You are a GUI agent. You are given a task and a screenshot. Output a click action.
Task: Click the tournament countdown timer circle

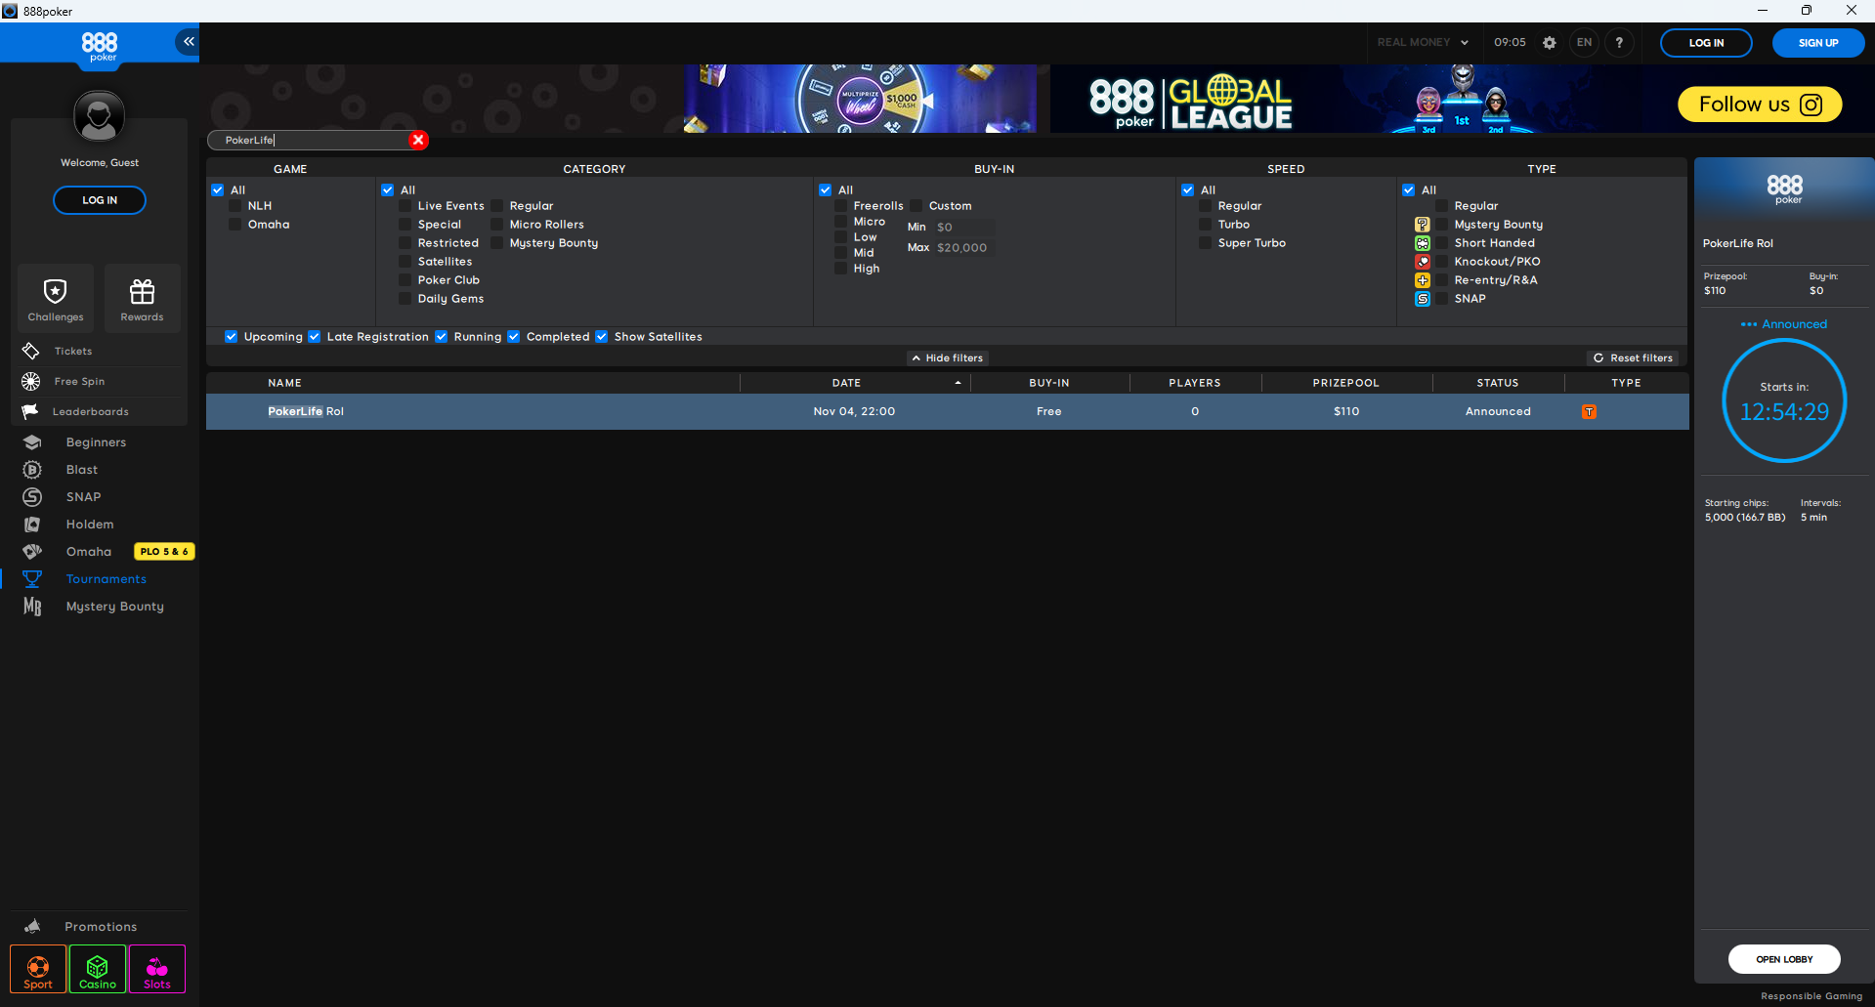tap(1784, 400)
